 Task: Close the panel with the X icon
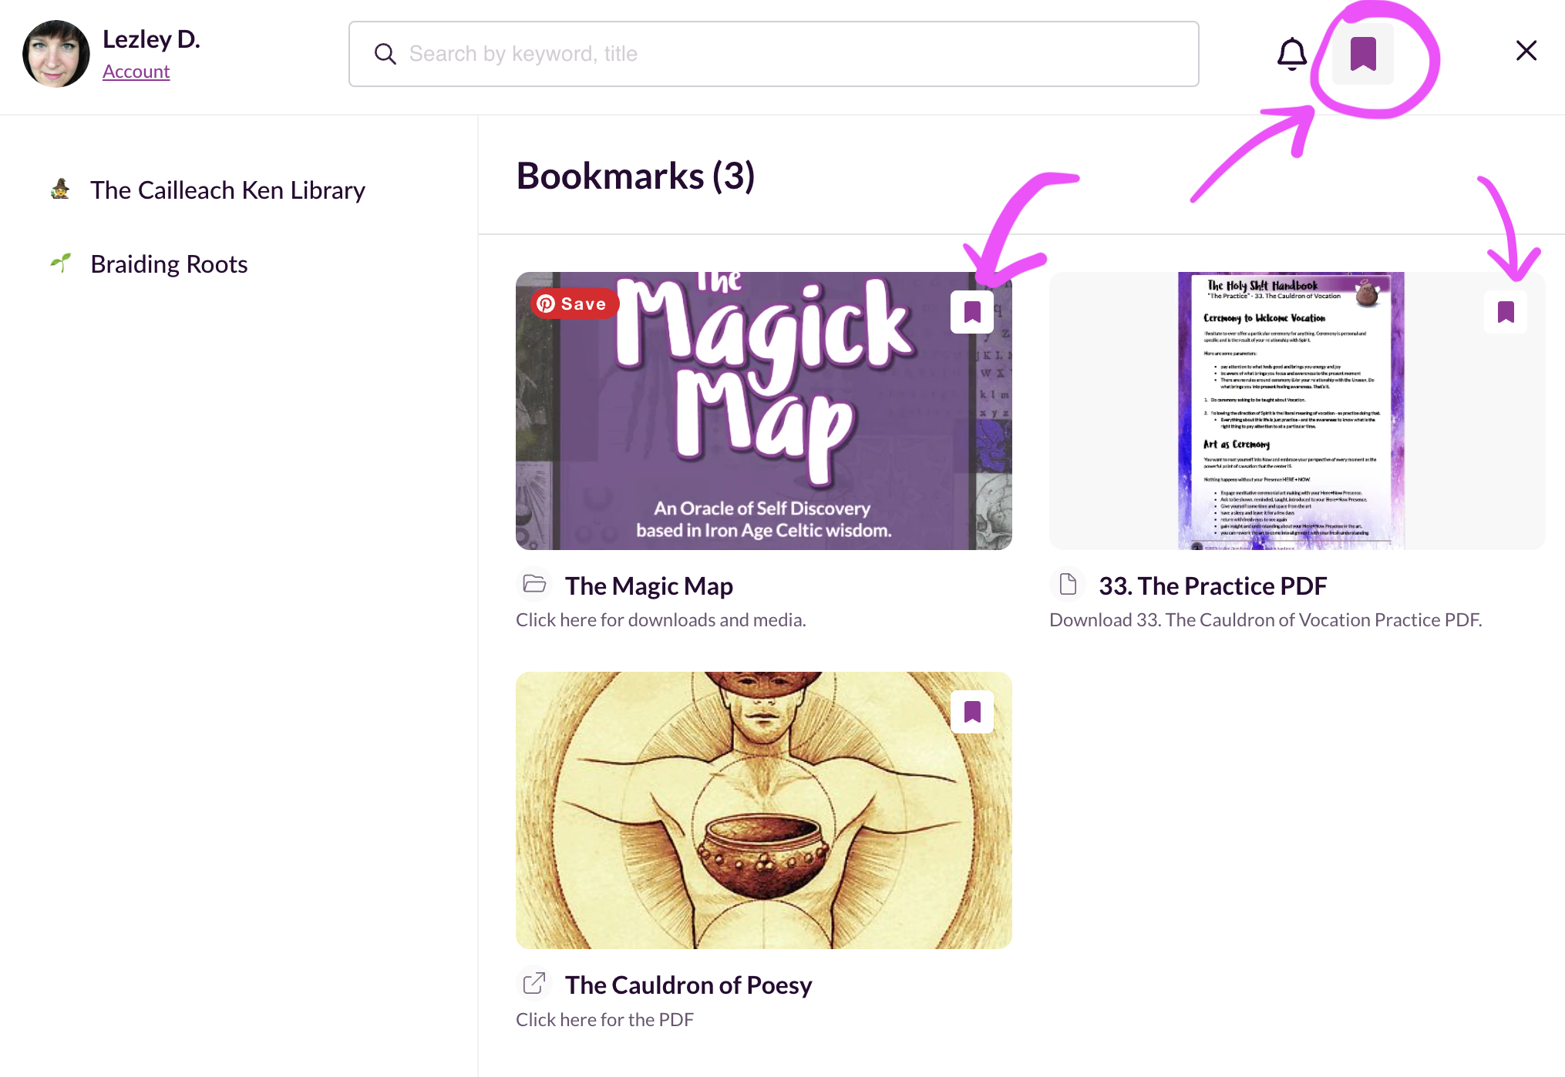tap(1526, 51)
